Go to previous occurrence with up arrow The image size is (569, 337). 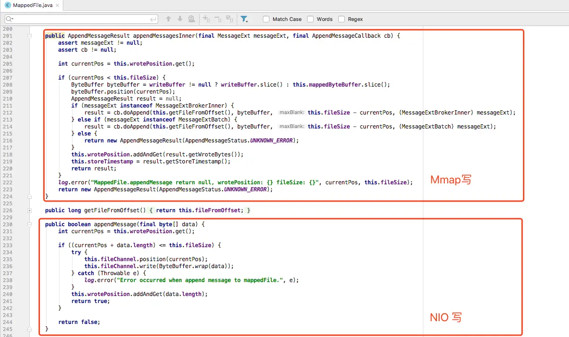click(x=168, y=19)
